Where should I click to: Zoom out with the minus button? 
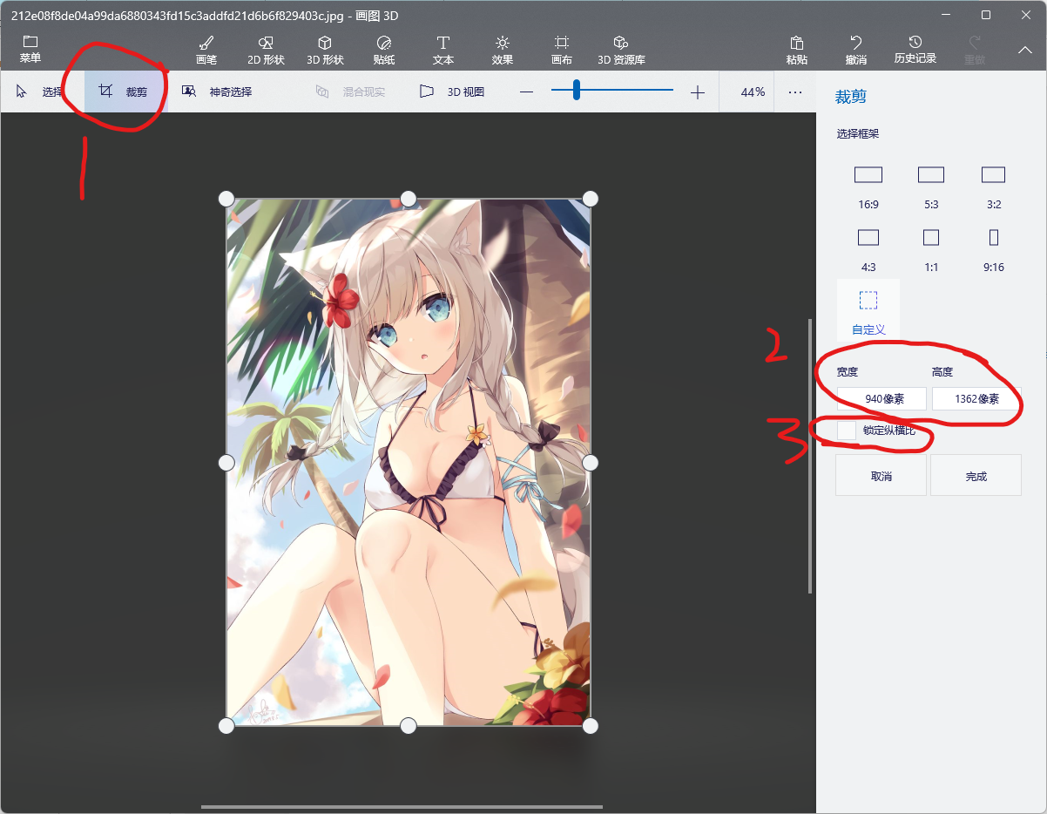526,92
